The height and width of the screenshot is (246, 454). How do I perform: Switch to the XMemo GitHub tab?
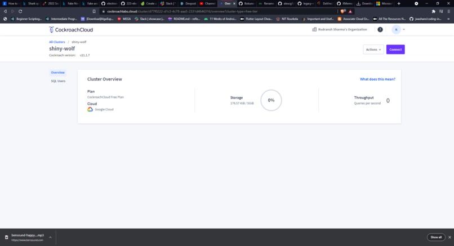click(345, 3)
